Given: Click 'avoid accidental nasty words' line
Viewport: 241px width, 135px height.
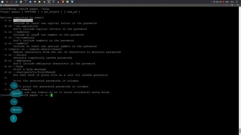Looking at the screenshot, I should [x=61, y=92].
